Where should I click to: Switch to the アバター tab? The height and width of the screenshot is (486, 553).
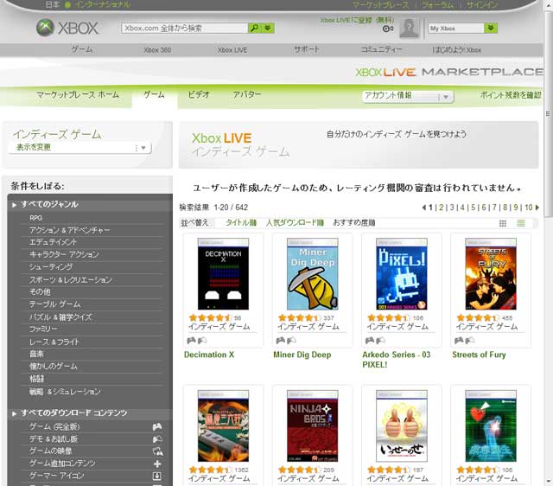pos(247,94)
